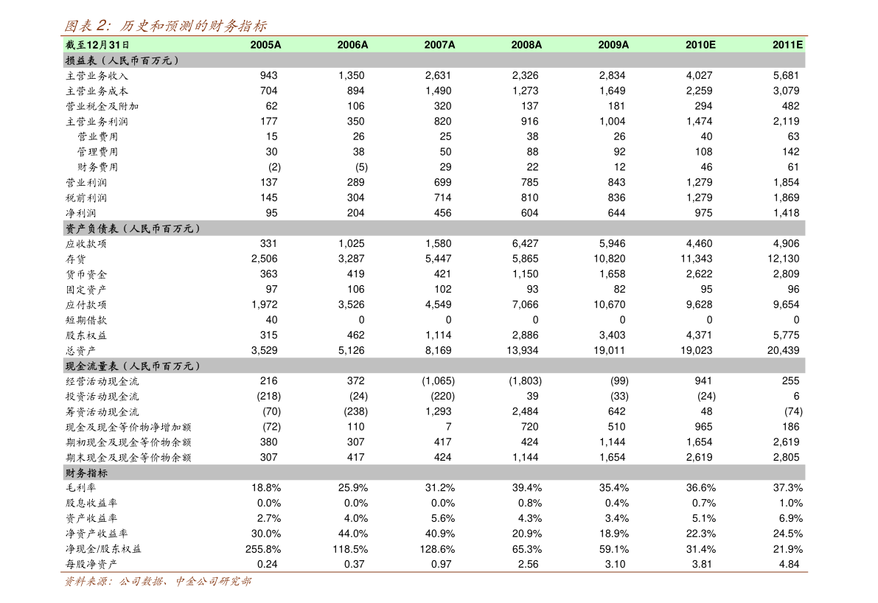Click the 期末现金及现金等价物余额 row label
878x603 pixels.
coord(128,458)
